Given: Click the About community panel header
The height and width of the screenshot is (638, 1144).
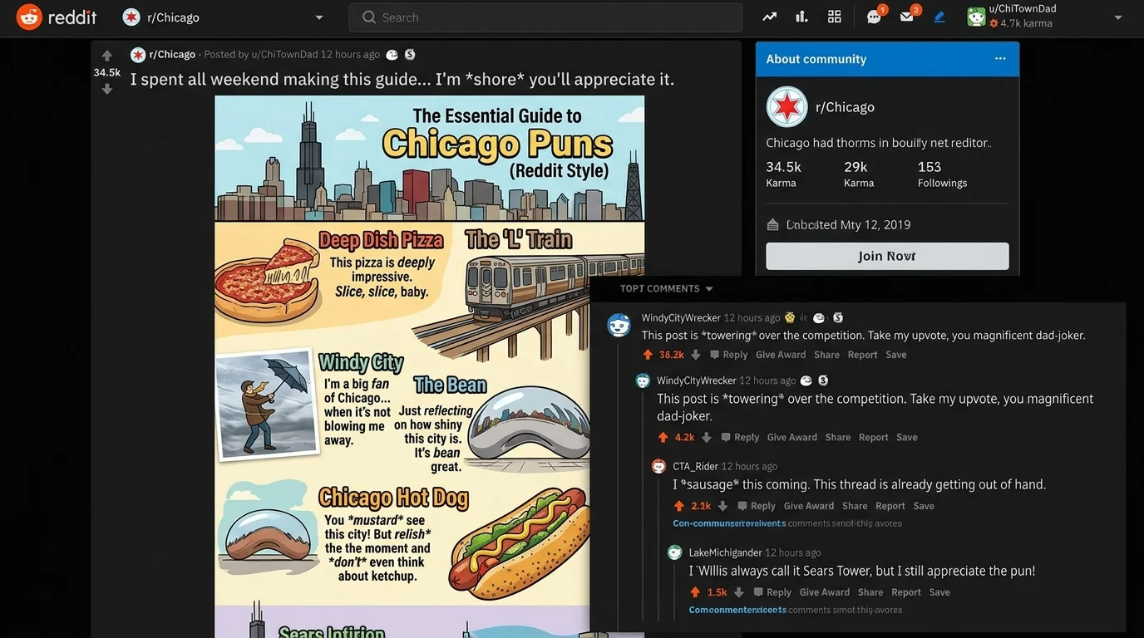Looking at the screenshot, I should [x=887, y=59].
